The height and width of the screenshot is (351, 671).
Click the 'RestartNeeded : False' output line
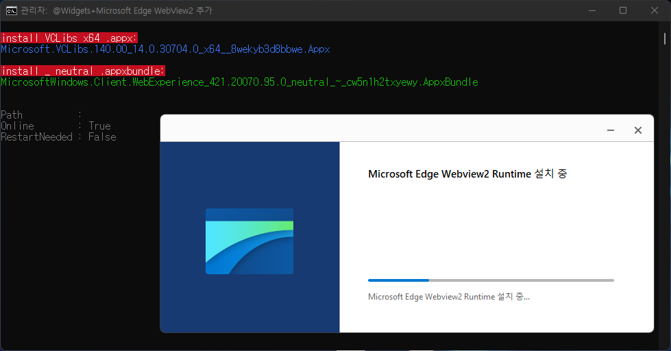pyautogui.click(x=59, y=137)
